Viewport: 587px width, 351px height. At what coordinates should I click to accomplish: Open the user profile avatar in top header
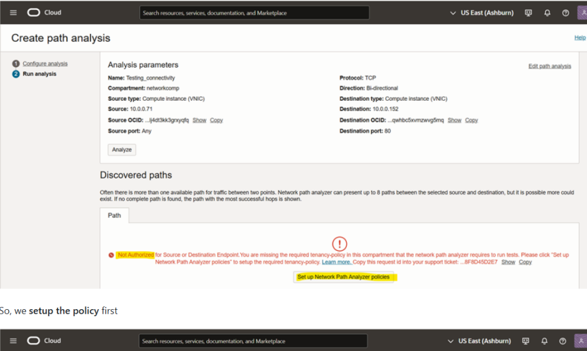click(581, 13)
